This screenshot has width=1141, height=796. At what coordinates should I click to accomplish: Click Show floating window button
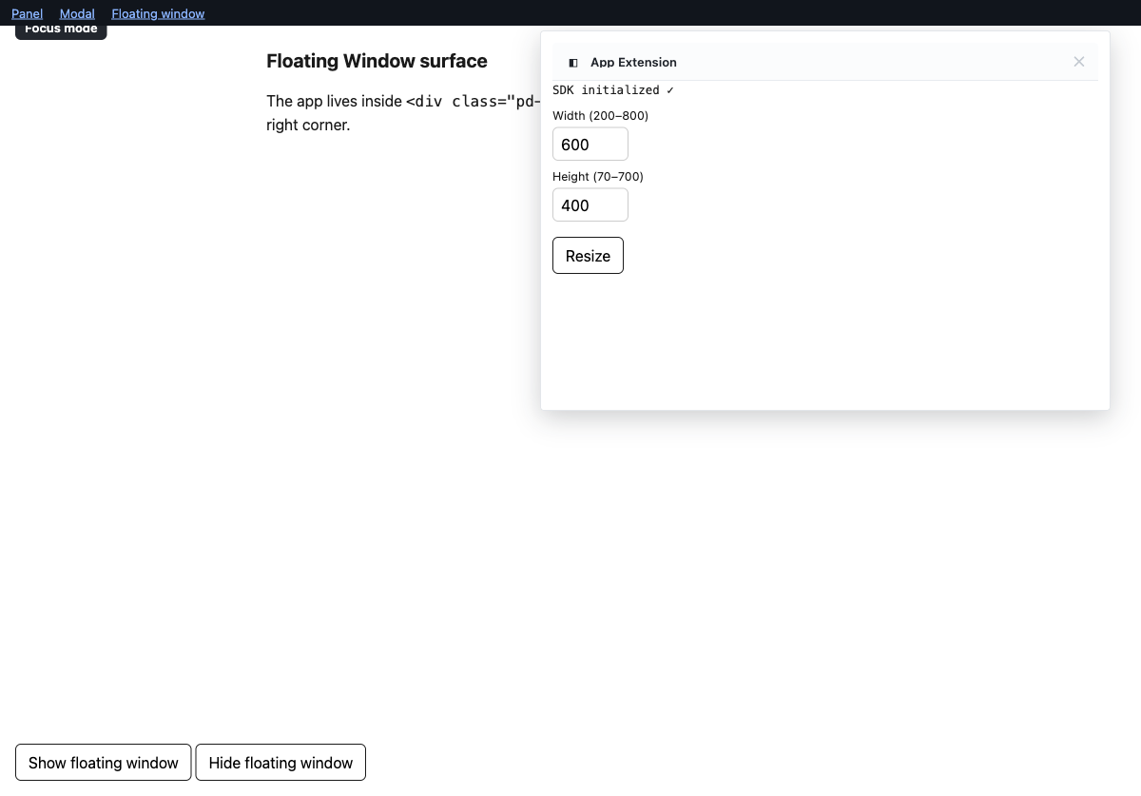[x=104, y=763]
